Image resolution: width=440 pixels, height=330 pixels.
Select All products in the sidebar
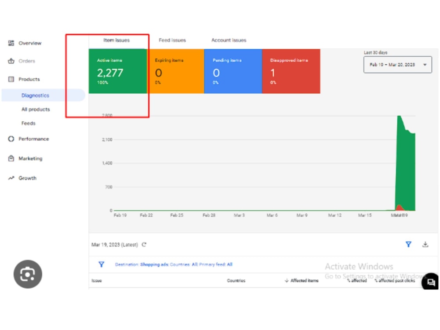click(x=36, y=109)
